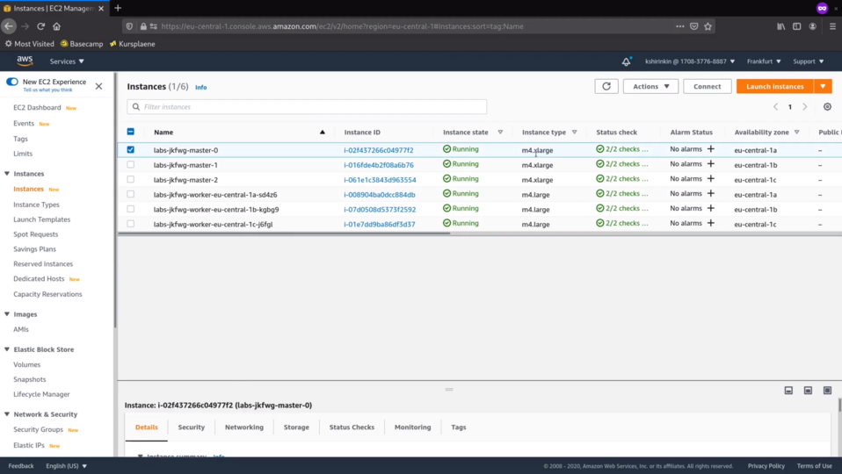Save page to Pocket icon
The width and height of the screenshot is (842, 474).
coord(693,26)
